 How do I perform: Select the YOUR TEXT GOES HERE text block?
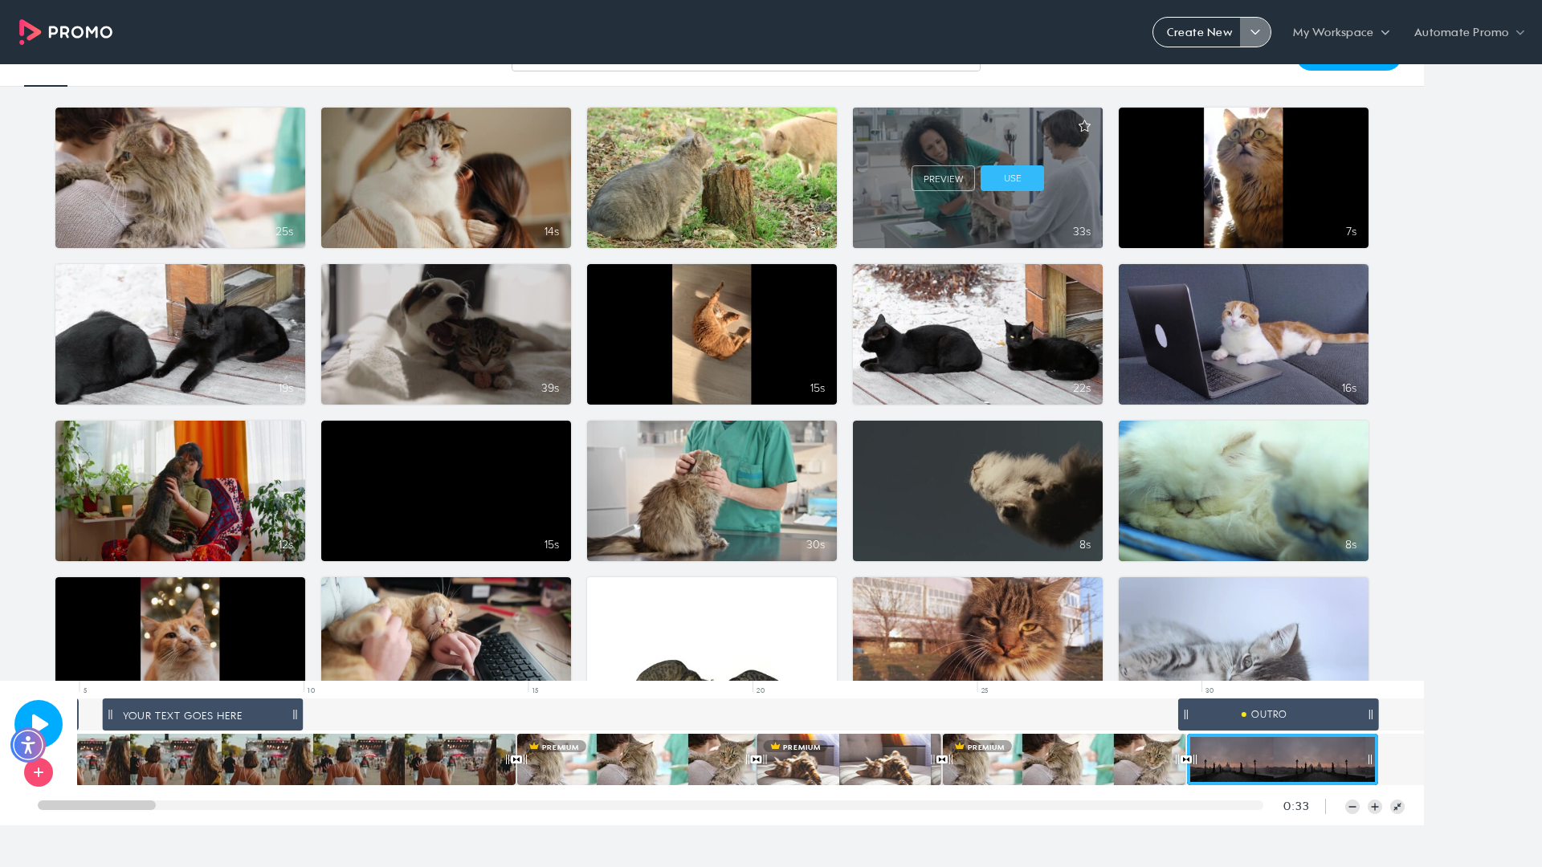tap(202, 714)
